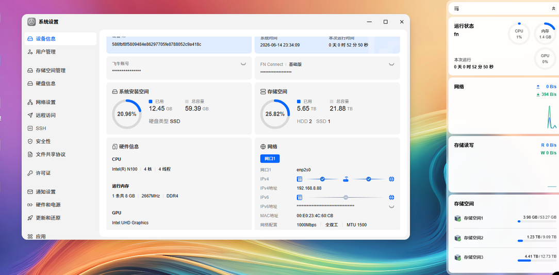Open the 用户管理 section

[60, 52]
